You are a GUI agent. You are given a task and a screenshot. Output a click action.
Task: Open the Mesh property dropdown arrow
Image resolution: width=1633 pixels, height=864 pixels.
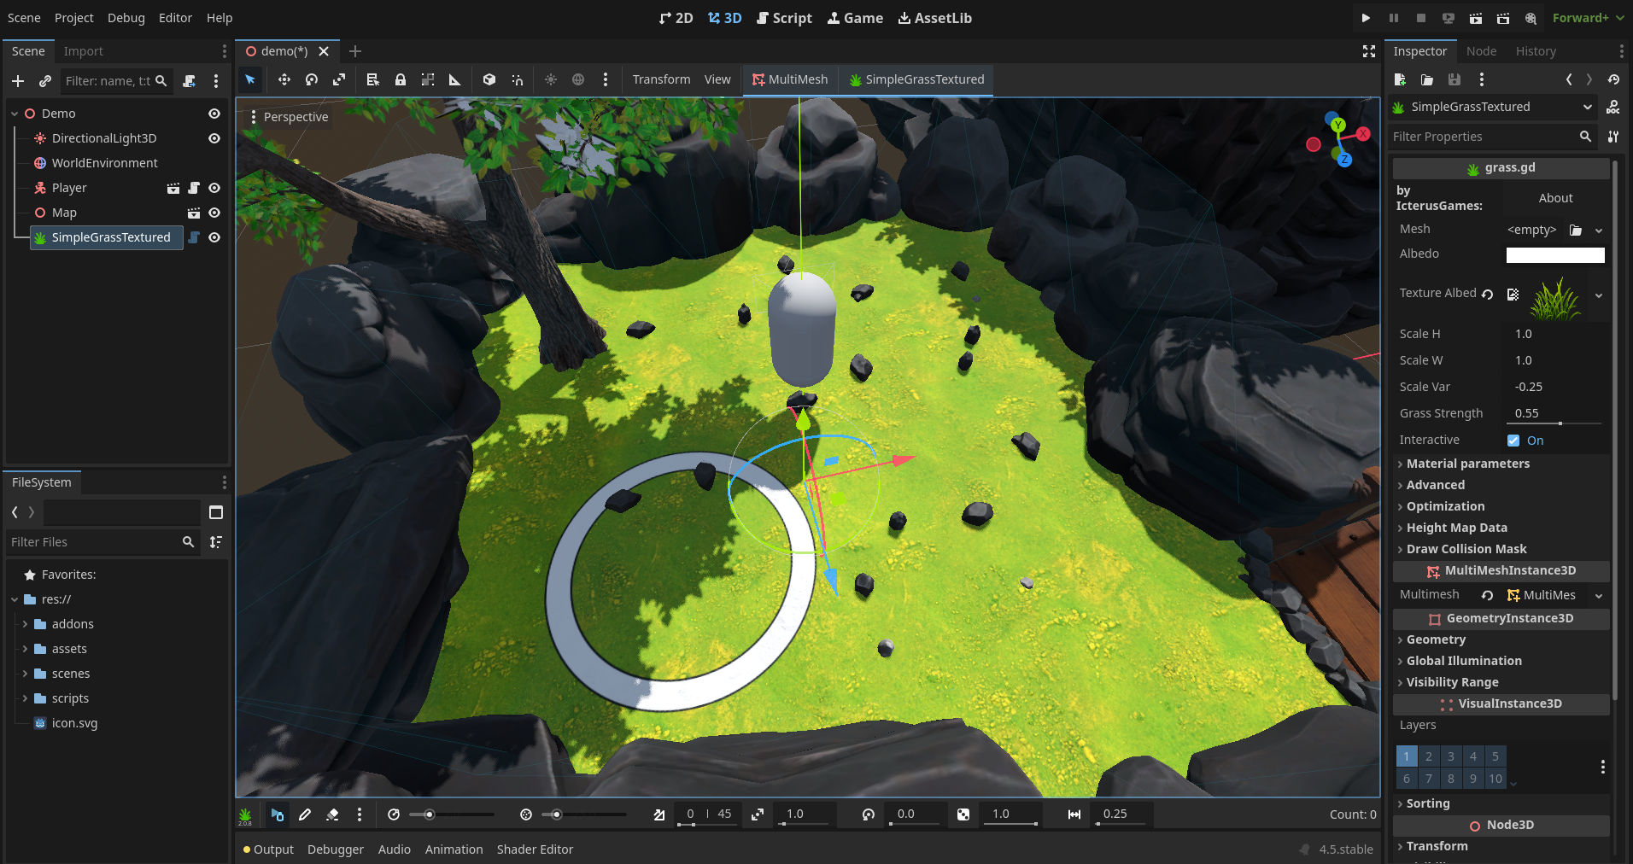pyautogui.click(x=1599, y=230)
